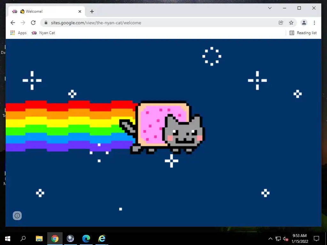Share this page icon in address bar
Screen dimensions: 327x245
click(281, 23)
